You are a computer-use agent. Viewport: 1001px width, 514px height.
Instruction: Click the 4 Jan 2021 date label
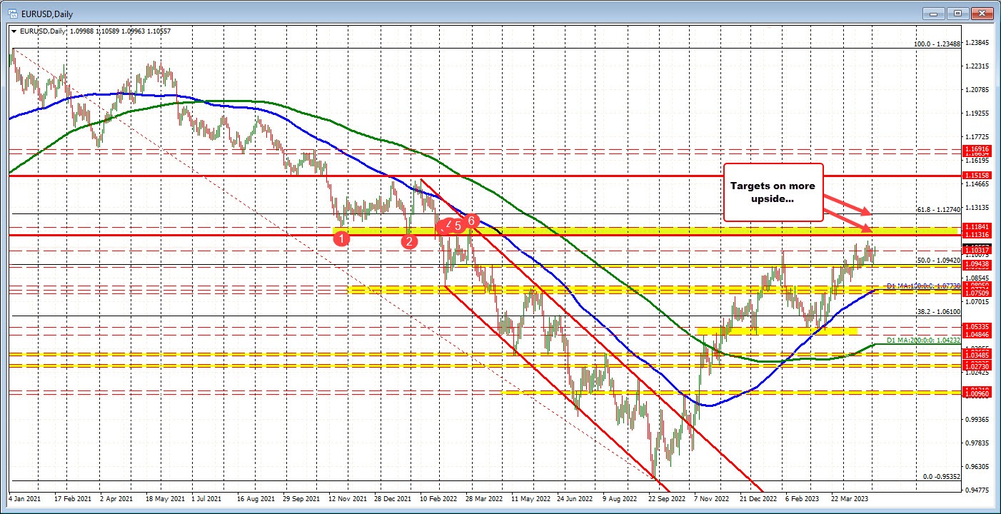point(26,498)
